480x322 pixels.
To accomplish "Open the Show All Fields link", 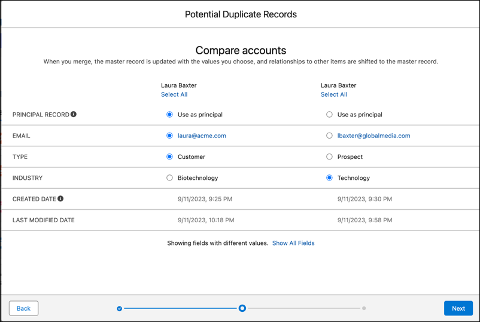I will point(293,243).
